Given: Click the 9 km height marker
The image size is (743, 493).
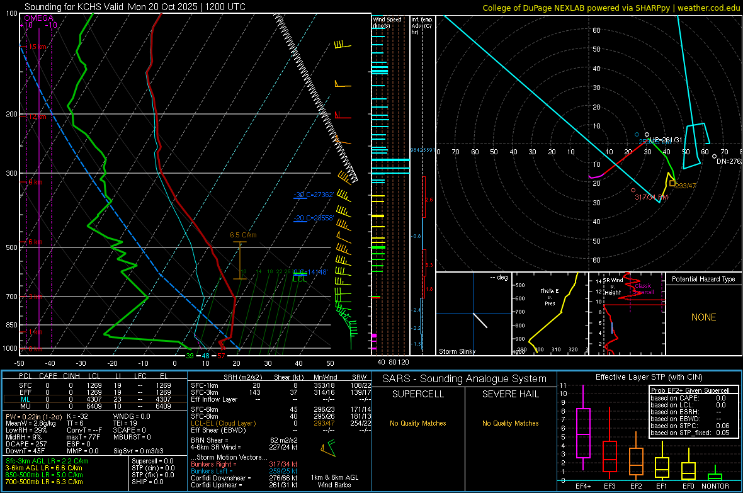Looking at the screenshot, I should pyautogui.click(x=35, y=182).
